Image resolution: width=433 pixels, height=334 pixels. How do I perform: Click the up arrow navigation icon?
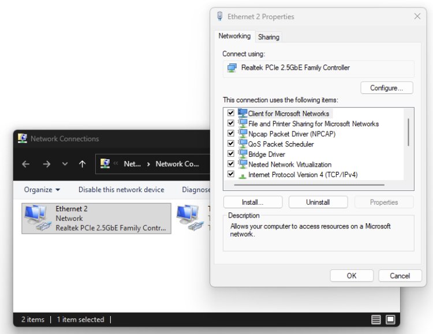click(82, 164)
